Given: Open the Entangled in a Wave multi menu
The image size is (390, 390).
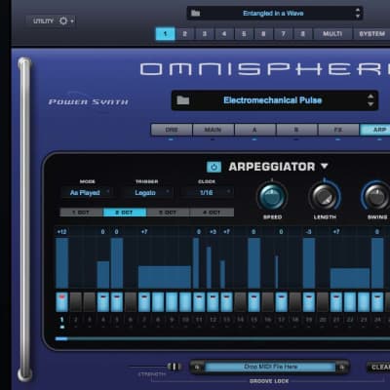Looking at the screenshot, I should tap(273, 14).
